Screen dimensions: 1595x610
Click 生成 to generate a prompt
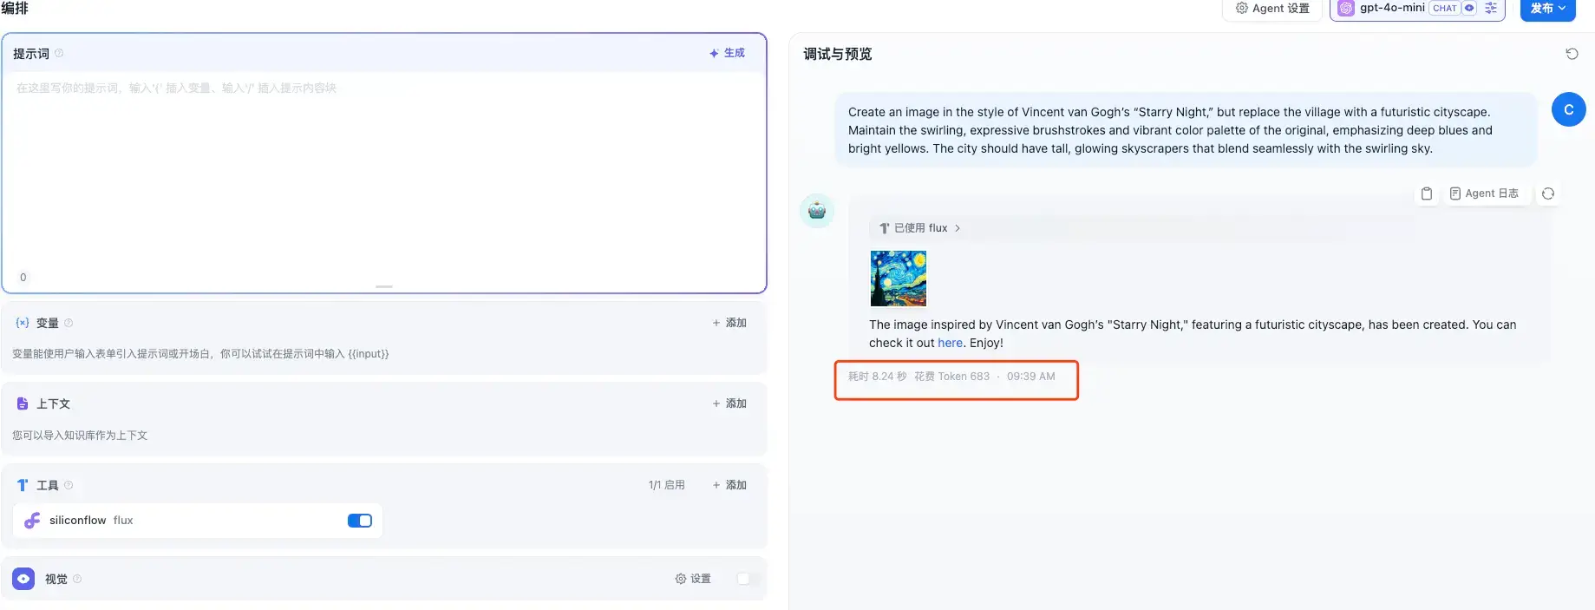(x=727, y=53)
